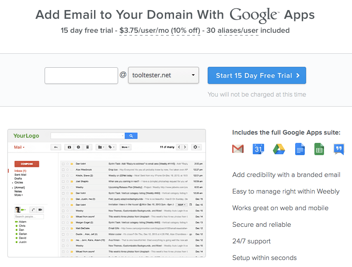Select Notes in Gmail sidebar
Image resolution: width=352 pixels, height=267 pixels.
(x=18, y=191)
